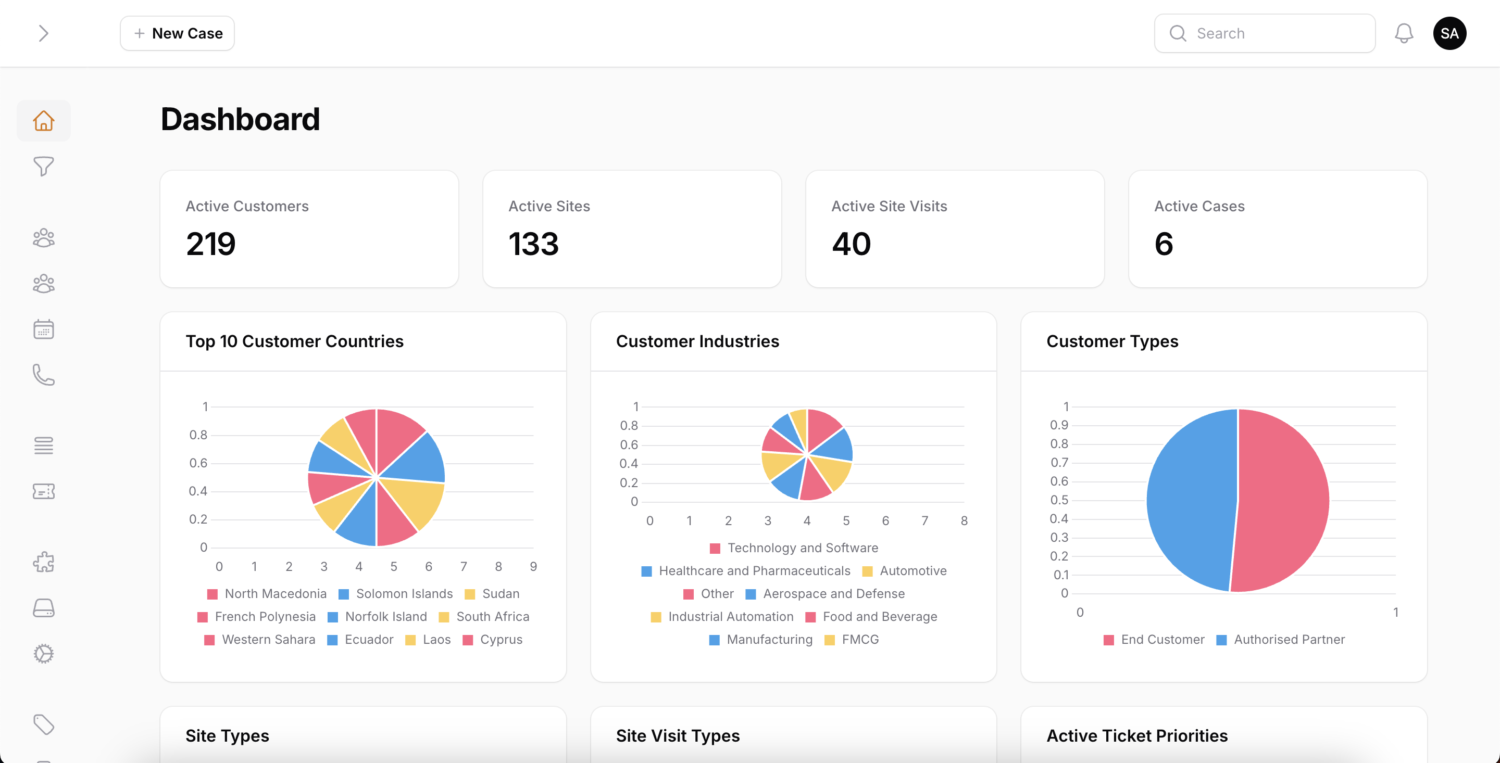Click the puzzle piece integrations icon

point(44,562)
